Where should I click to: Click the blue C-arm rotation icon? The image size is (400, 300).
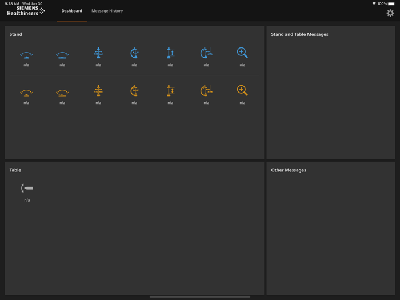pos(134,53)
